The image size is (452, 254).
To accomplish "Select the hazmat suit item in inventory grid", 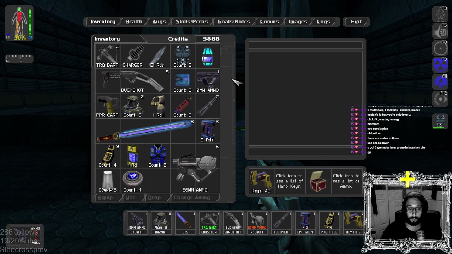I will [x=132, y=106].
